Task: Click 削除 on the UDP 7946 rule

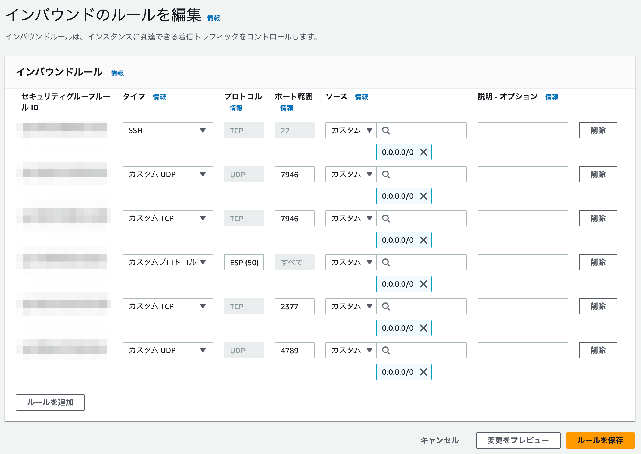Action: (x=598, y=174)
